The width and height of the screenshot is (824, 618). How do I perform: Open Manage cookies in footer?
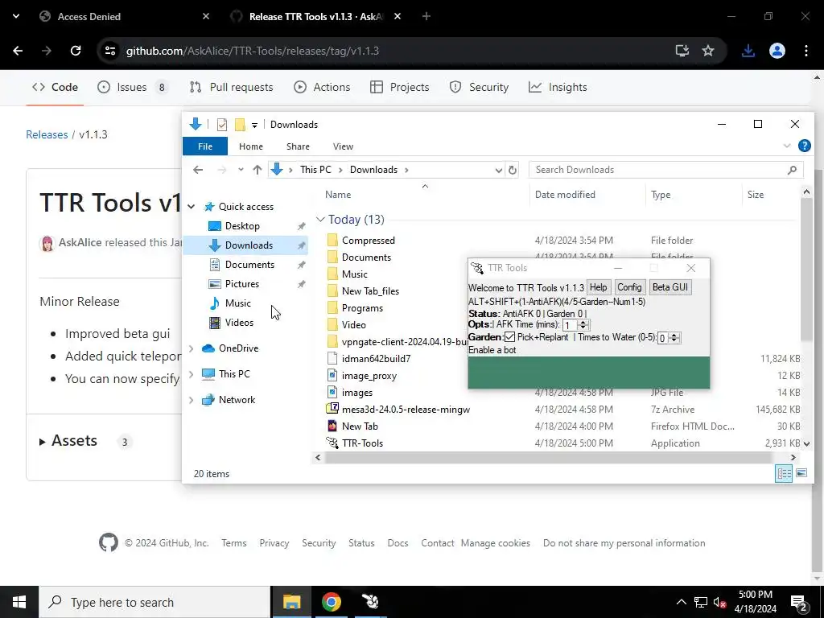[496, 543]
